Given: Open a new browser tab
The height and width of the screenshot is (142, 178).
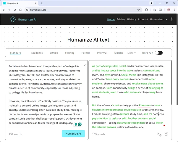Looking at the screenshot, I should pos(41,3).
